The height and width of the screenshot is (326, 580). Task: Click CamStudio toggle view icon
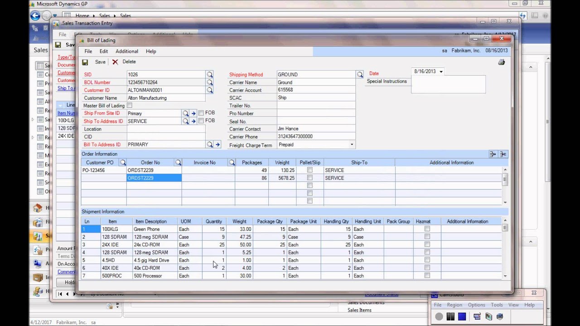tap(477, 316)
